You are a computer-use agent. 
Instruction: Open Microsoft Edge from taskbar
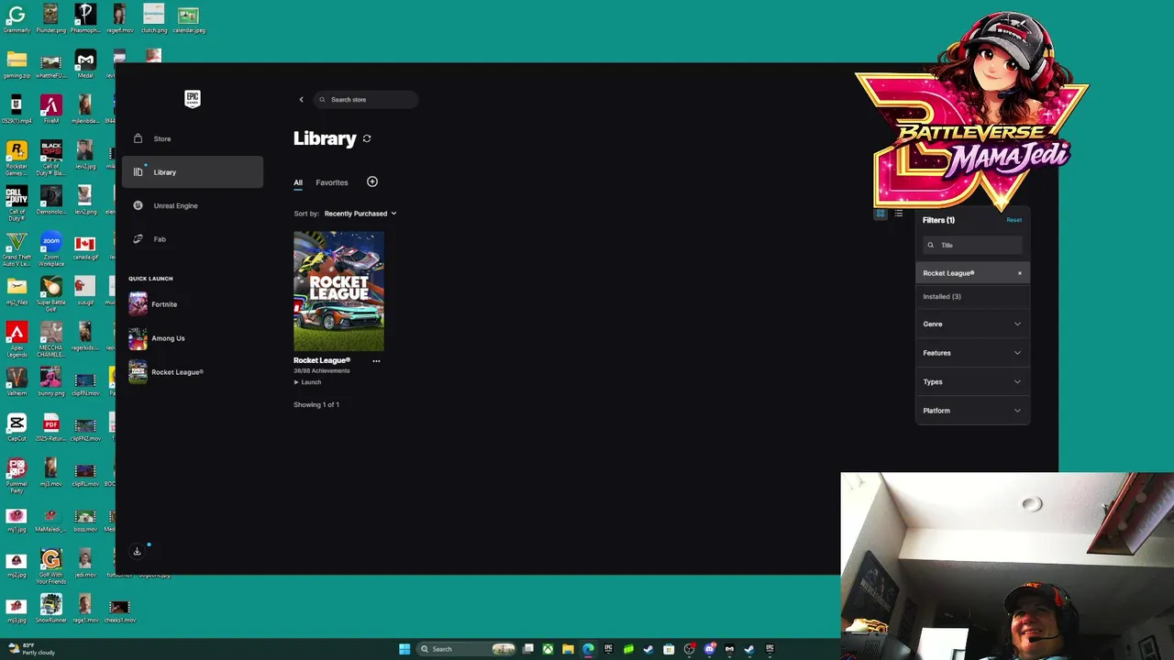[588, 649]
